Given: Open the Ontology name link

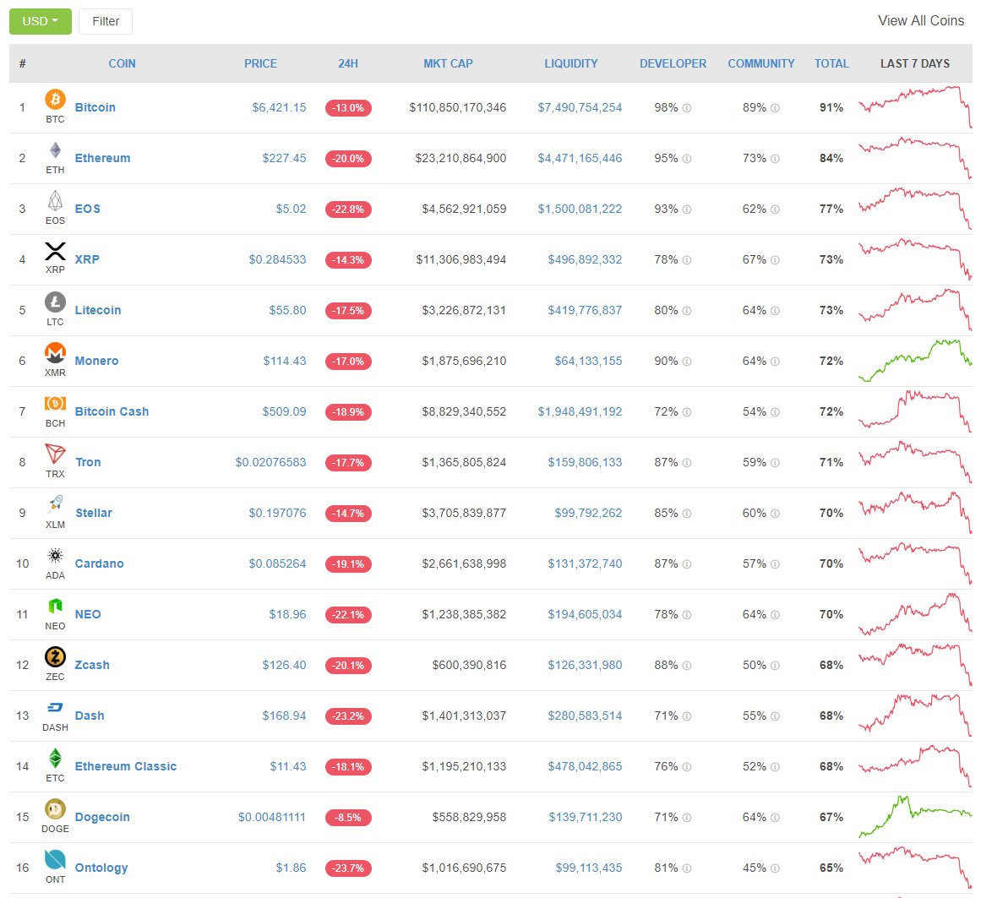Looking at the screenshot, I should [x=101, y=868].
